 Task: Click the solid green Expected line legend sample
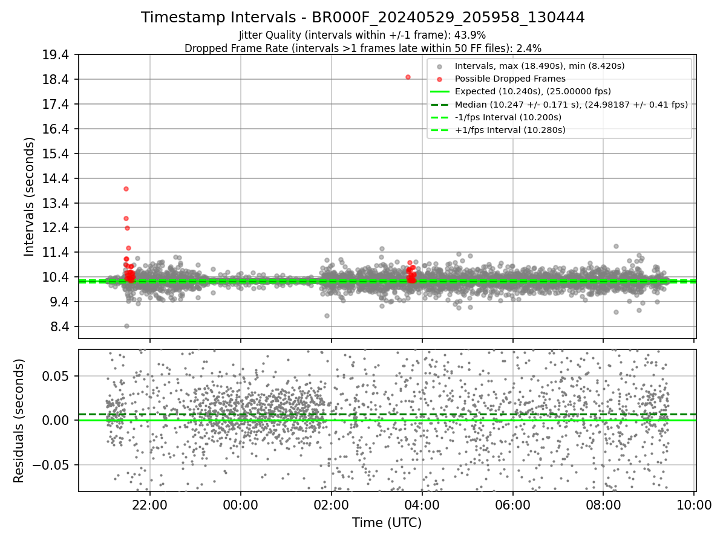[x=440, y=92]
